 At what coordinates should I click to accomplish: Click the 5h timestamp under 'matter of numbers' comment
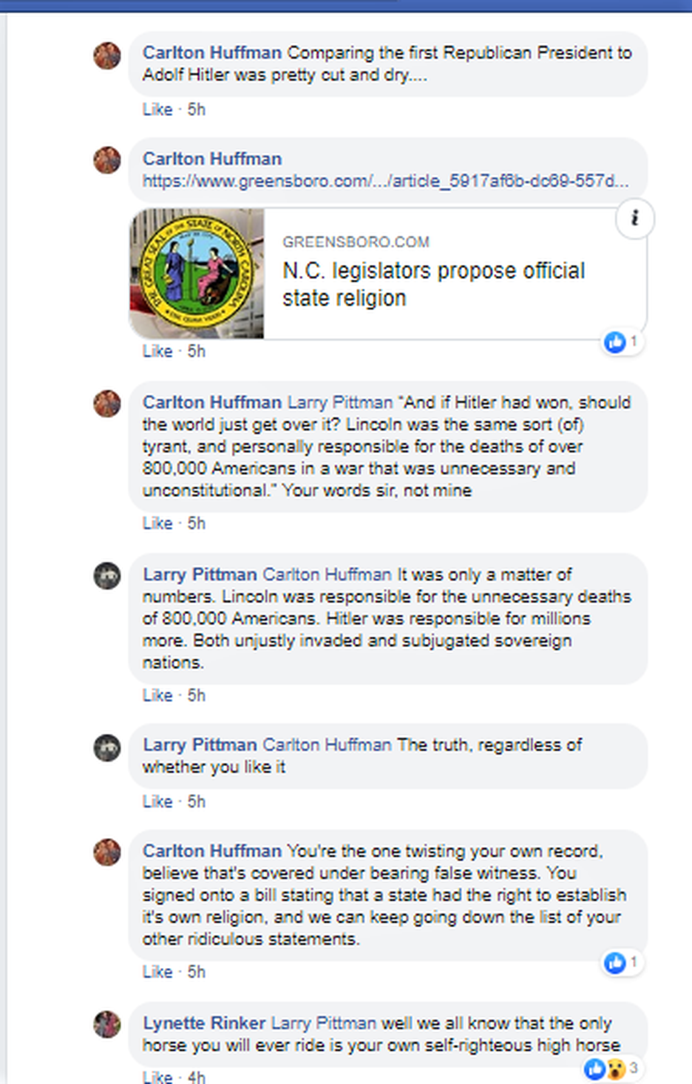tap(196, 695)
